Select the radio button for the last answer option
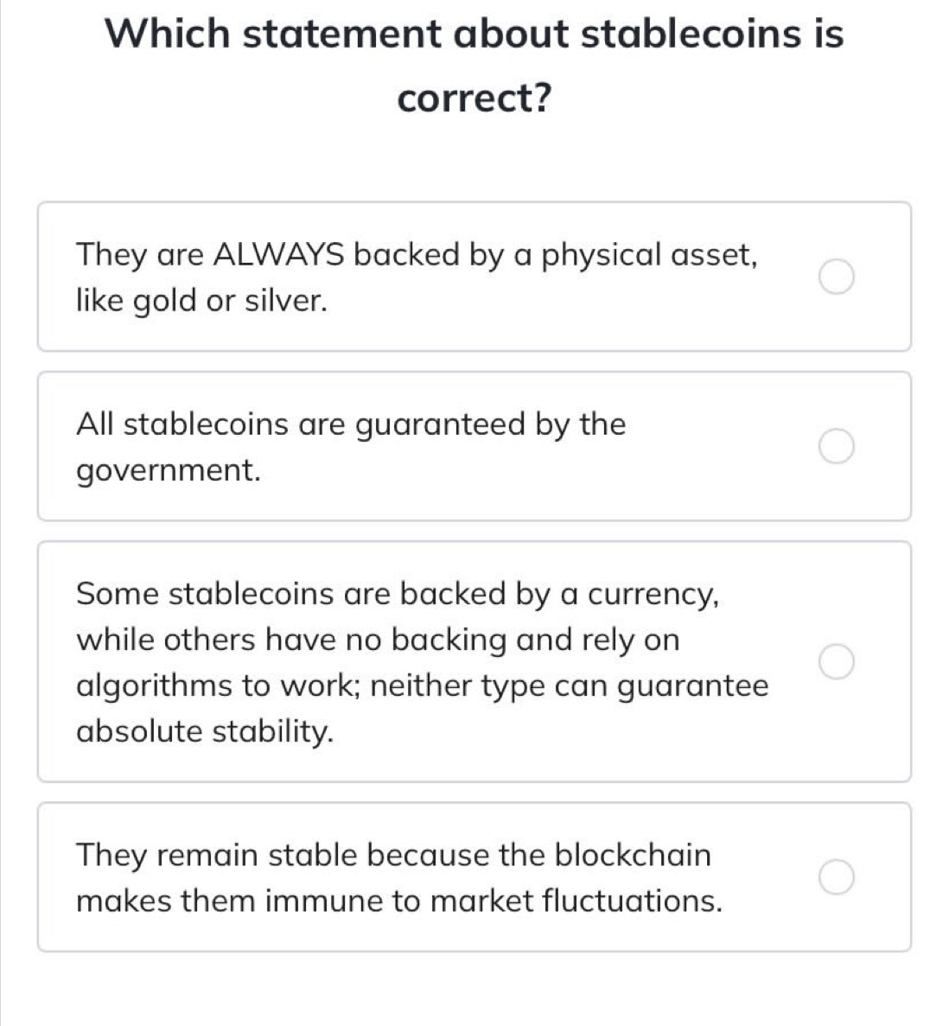The width and height of the screenshot is (930, 1026). 837,877
